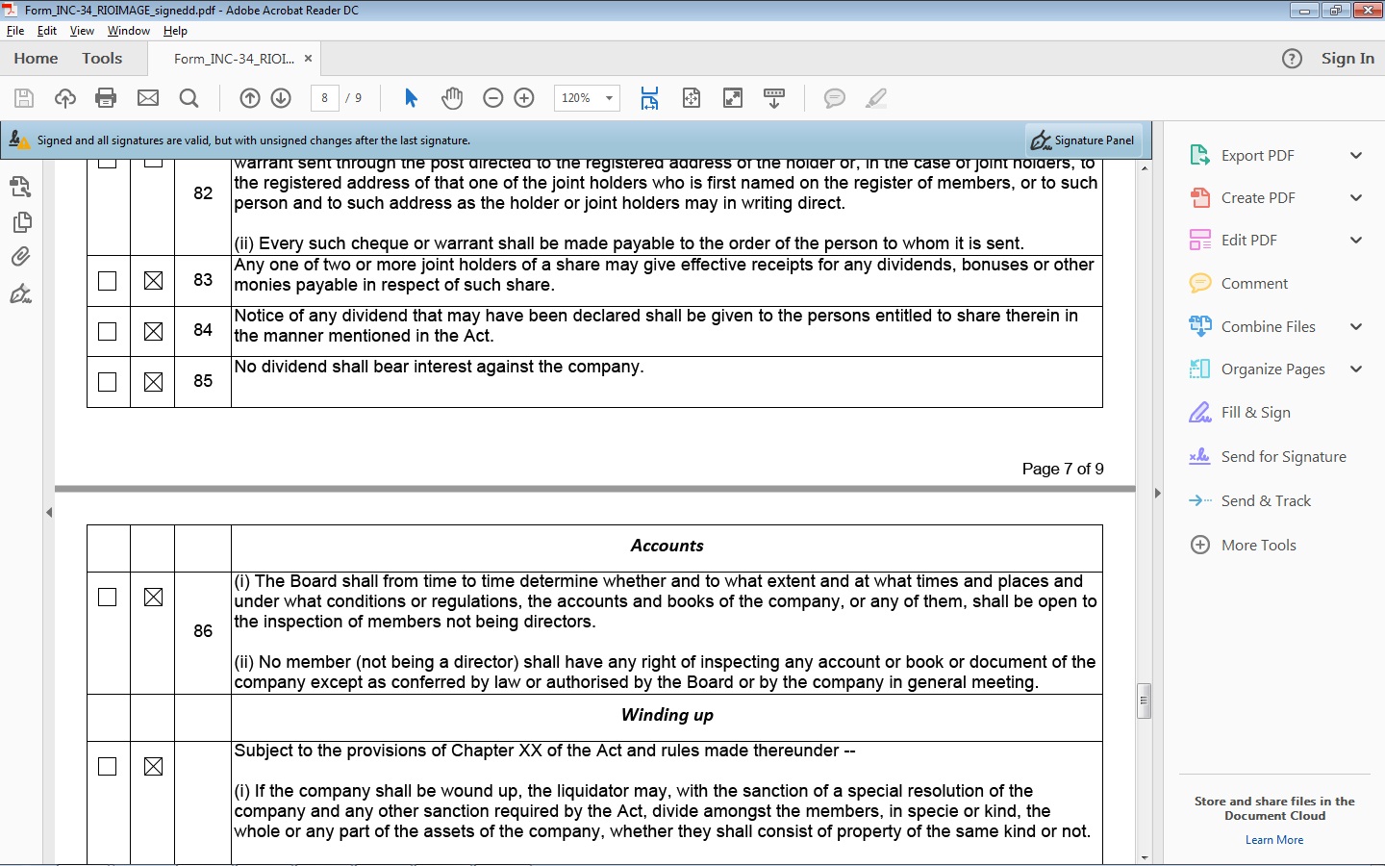Switch to the Tools tab
The image size is (1385, 866).
tap(102, 58)
